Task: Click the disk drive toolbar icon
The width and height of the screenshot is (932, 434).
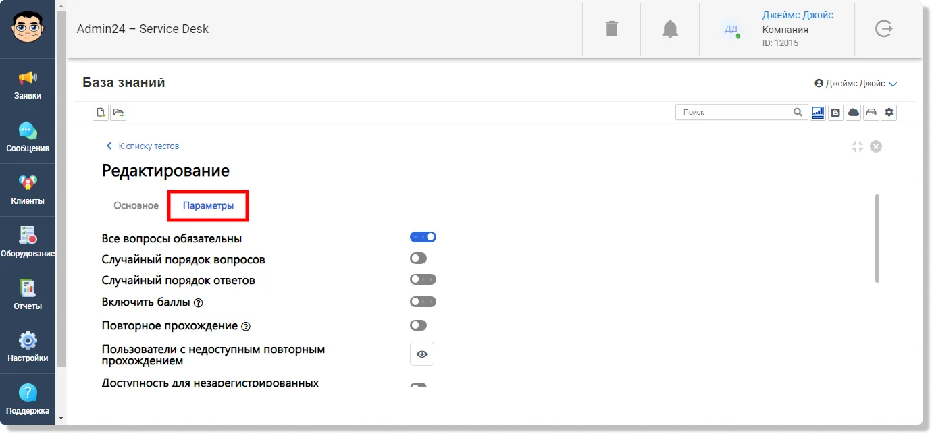Action: (872, 113)
